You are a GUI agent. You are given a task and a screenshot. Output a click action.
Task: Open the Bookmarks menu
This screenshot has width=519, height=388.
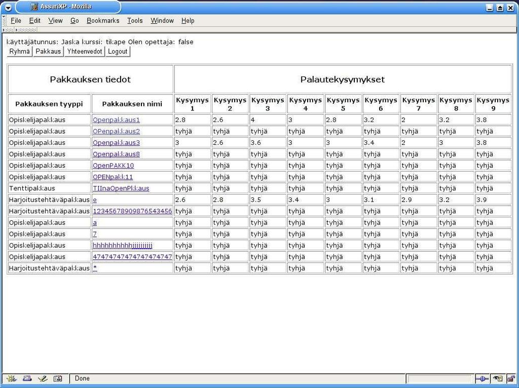tap(103, 20)
